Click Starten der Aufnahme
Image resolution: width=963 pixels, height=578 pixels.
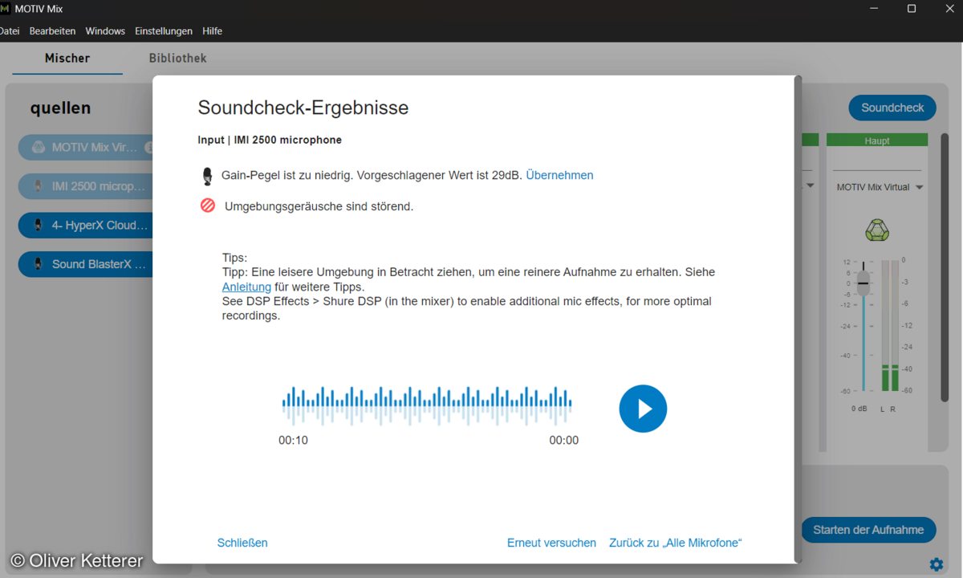[x=868, y=530]
